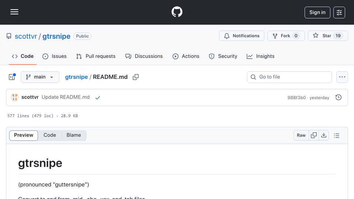Click the pronounced "guttersnipe" text

pos(53,185)
